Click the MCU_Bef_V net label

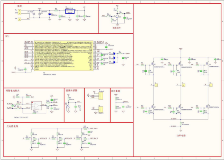point(68,138)
